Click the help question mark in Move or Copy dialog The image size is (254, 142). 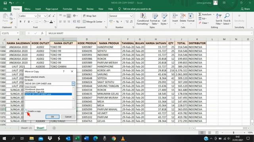click(63, 71)
